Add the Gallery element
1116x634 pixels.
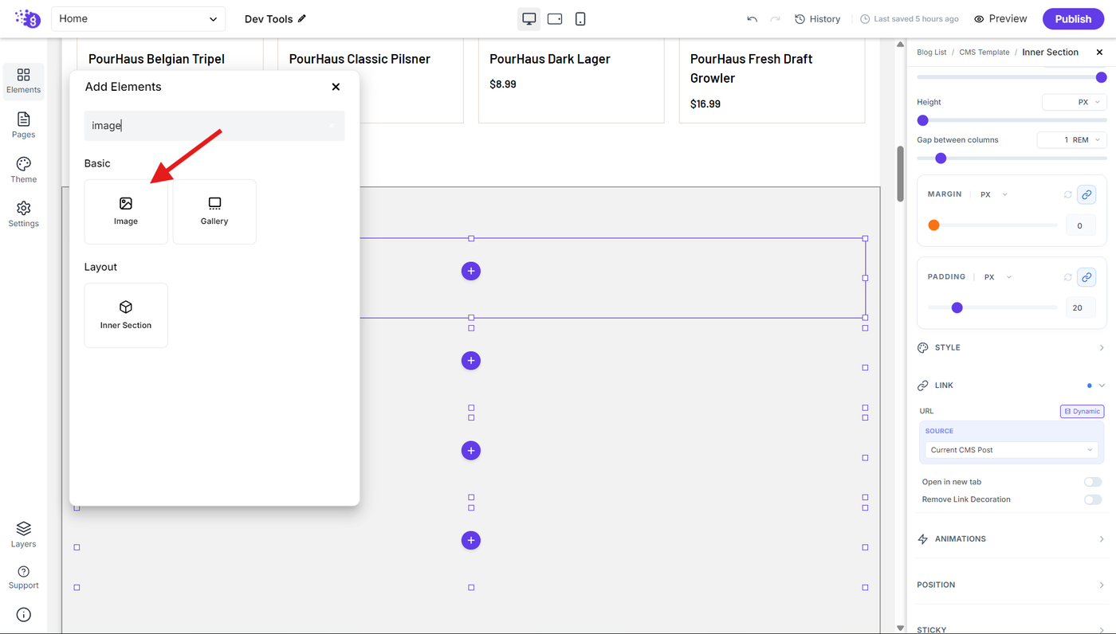point(214,212)
